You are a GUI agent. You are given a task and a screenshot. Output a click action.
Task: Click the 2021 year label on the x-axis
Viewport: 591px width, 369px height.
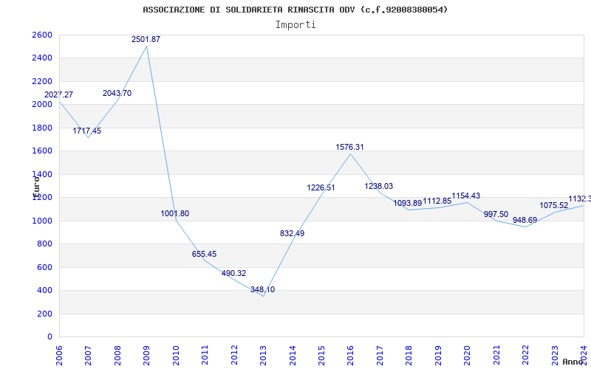[496, 356]
